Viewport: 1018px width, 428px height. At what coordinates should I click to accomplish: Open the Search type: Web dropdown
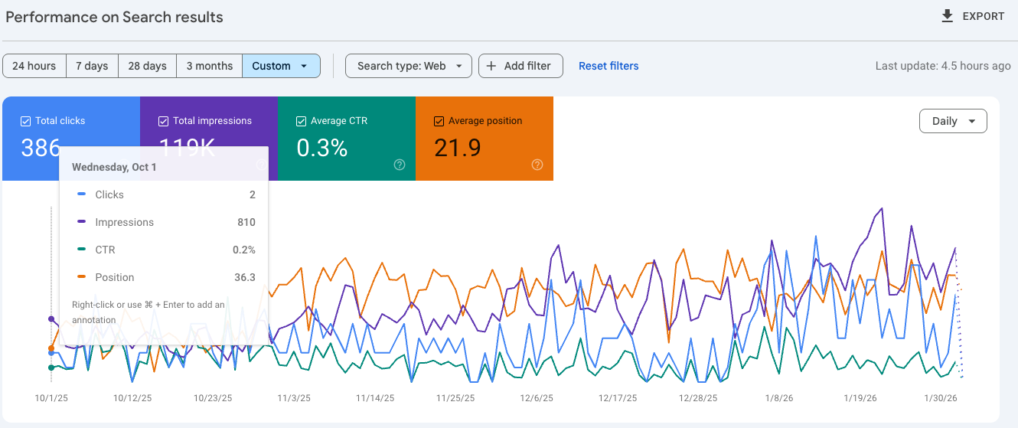tap(409, 66)
